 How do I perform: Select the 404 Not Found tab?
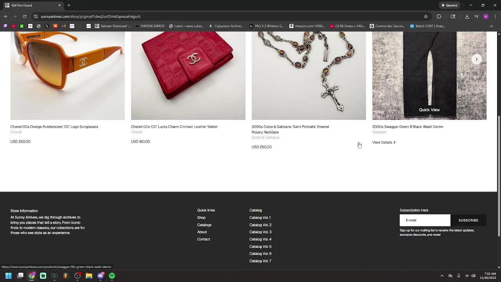click(x=33, y=5)
